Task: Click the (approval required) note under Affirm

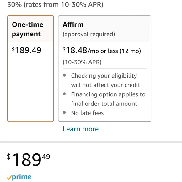Action: pos(89,34)
